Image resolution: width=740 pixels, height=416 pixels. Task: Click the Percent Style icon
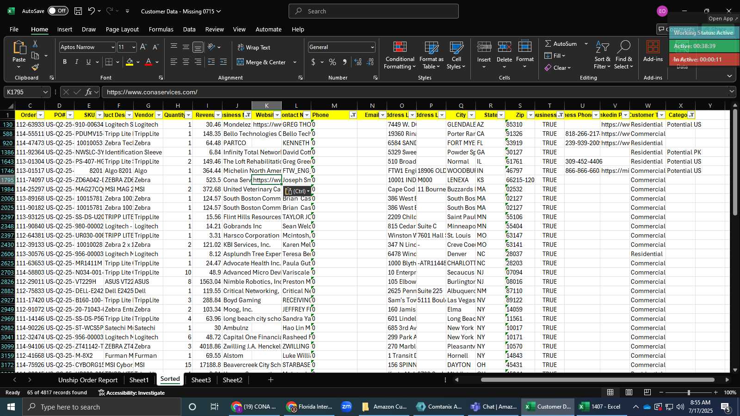coord(333,62)
